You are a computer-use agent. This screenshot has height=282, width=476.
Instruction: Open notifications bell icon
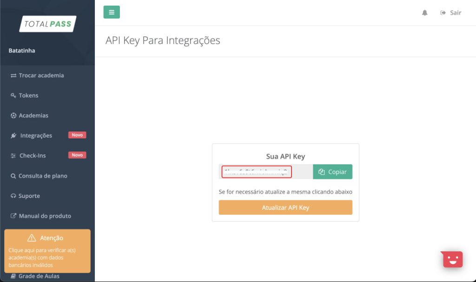click(425, 13)
